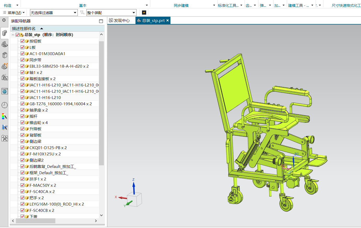This screenshot has height=228, width=361.
Task: Open the Part Navigator sidebar icon
Action: pos(4,55)
